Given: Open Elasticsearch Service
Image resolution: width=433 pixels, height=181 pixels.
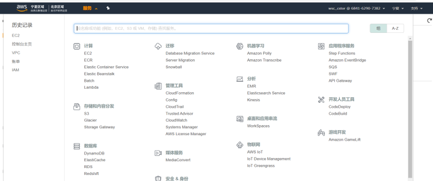Looking at the screenshot, I should tap(266, 93).
